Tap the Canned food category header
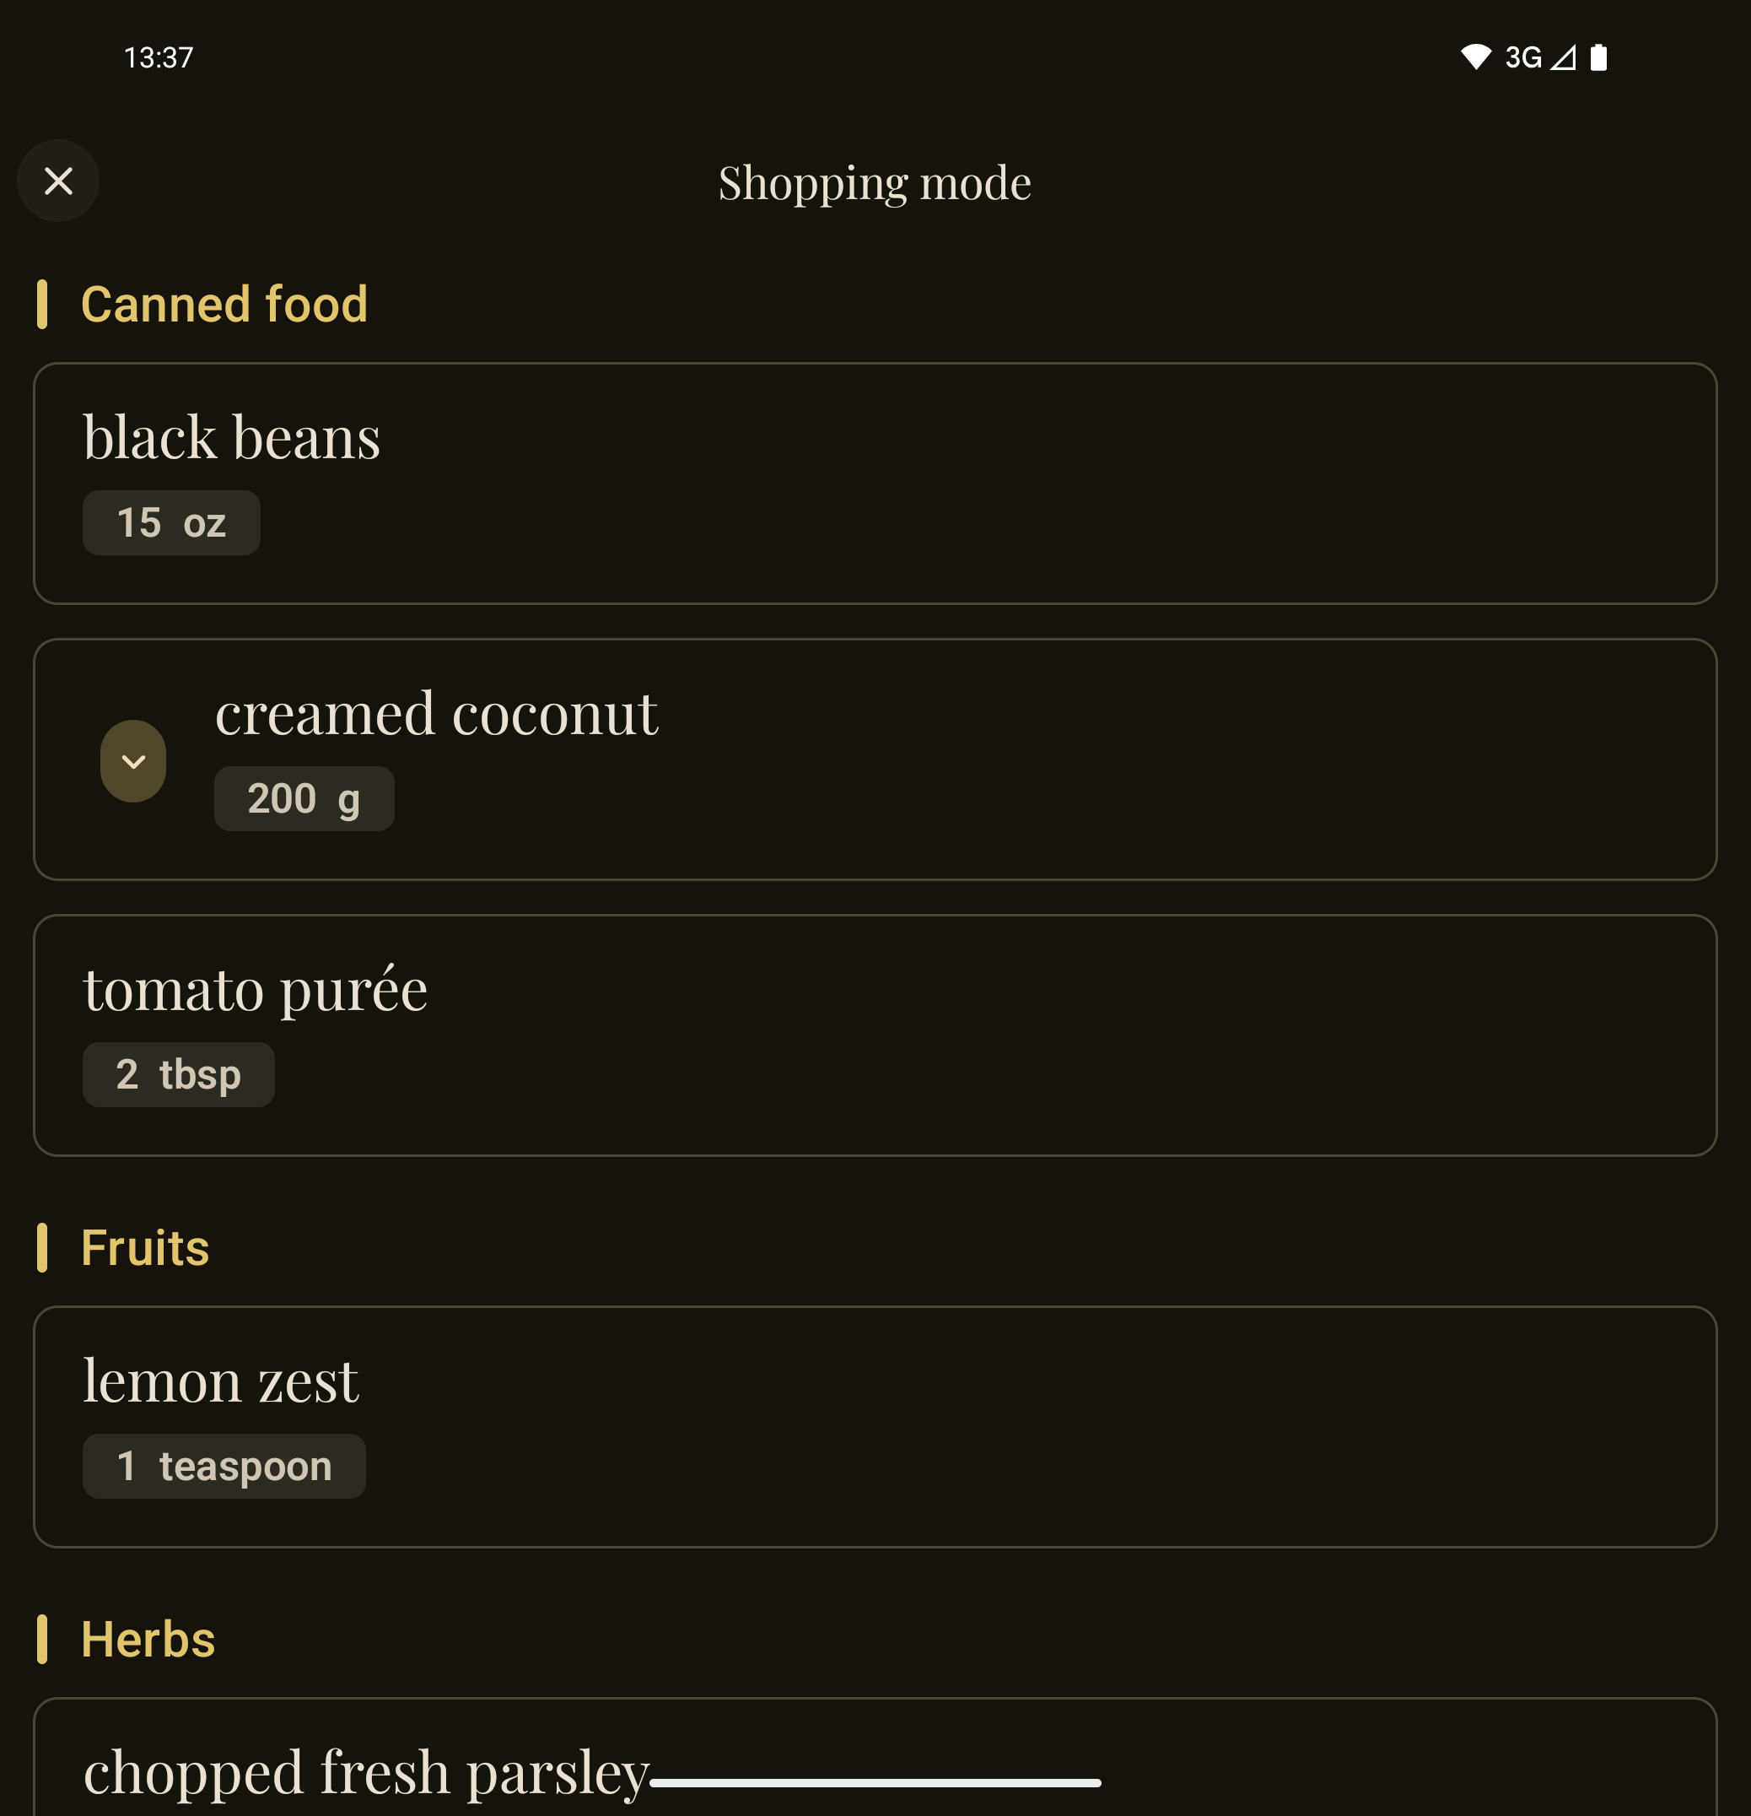The width and height of the screenshot is (1751, 1816). click(224, 304)
